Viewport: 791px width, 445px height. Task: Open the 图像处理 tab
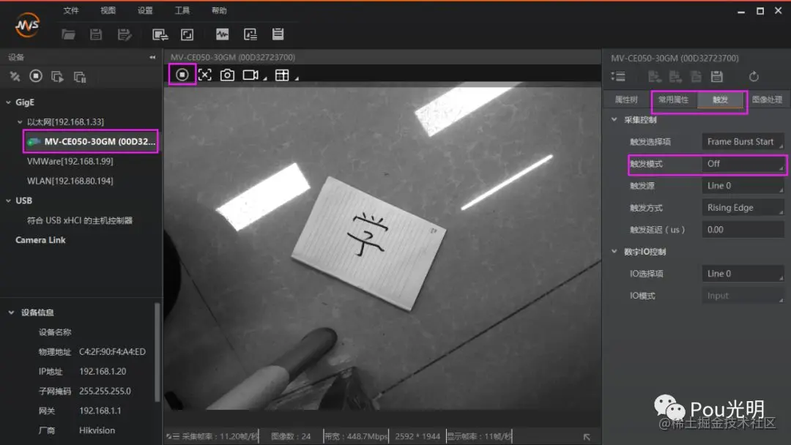tap(767, 100)
